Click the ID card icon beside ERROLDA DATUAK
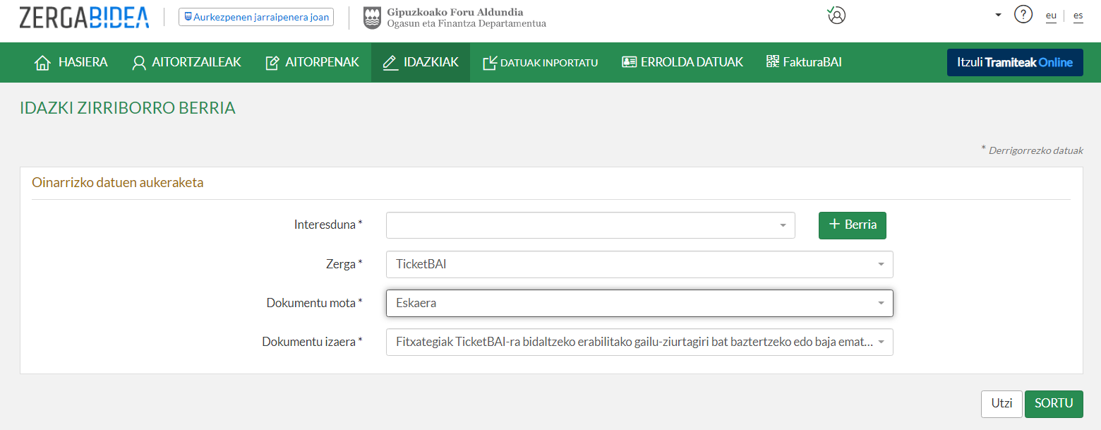The height and width of the screenshot is (430, 1101). point(629,62)
